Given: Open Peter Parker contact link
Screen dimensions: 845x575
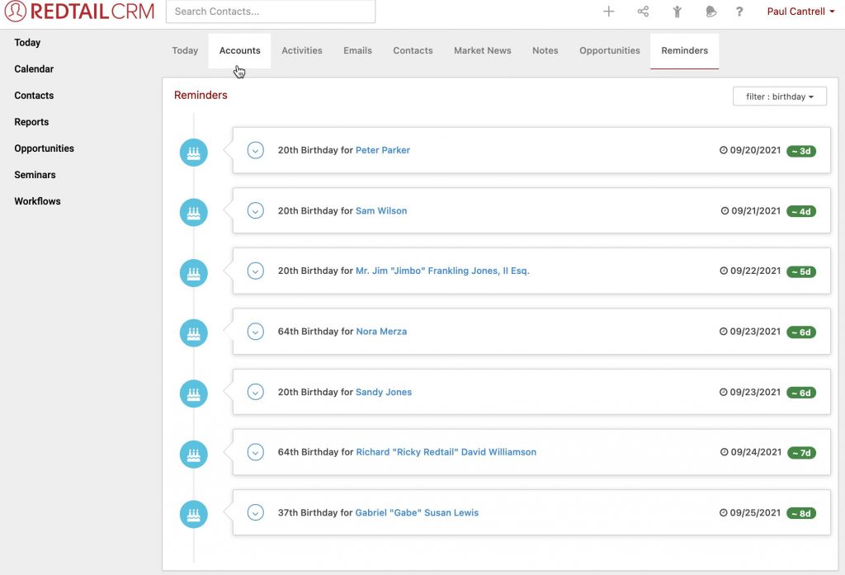Looking at the screenshot, I should click(x=382, y=150).
